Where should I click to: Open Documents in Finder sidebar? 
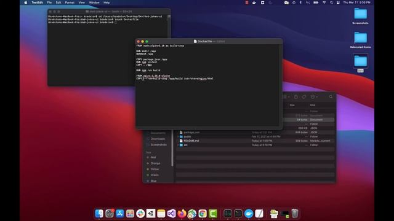158,133
